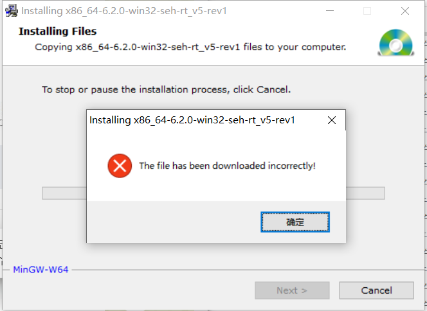Click the main installer window title text
Viewport: 427px width, 311px height.
point(124,11)
